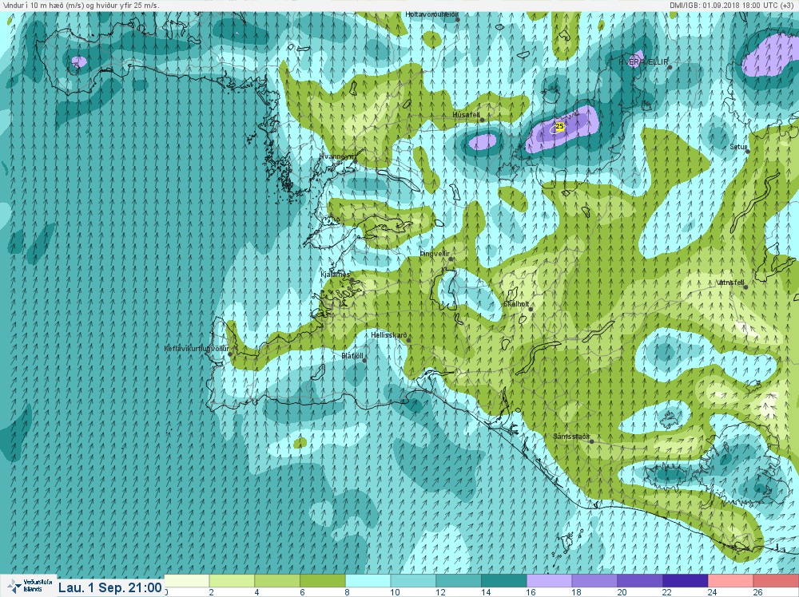Click the Bláfjöll station label
This screenshot has height=597, width=799.
(352, 356)
